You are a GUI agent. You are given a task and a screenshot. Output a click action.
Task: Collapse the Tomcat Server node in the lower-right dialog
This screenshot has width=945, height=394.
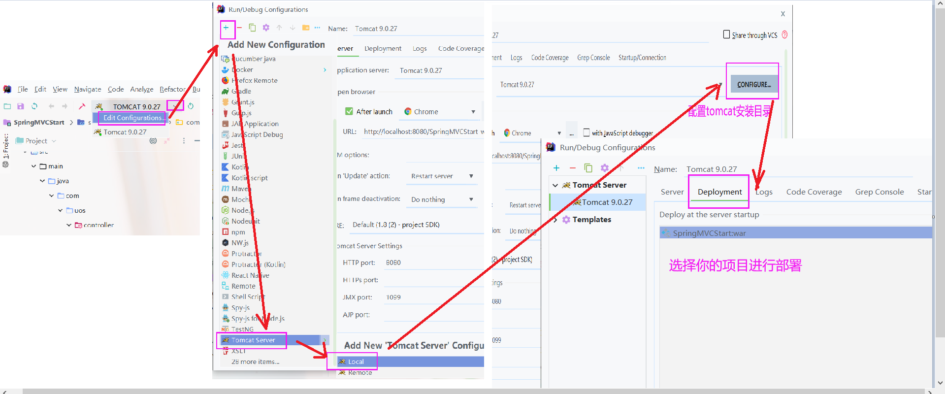[x=555, y=185]
